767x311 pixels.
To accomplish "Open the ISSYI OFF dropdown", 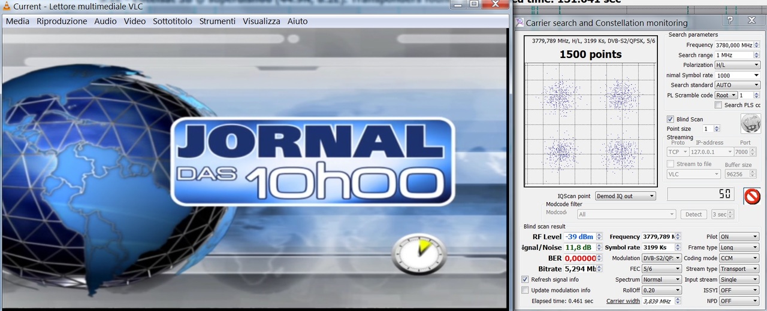I will pos(739,290).
